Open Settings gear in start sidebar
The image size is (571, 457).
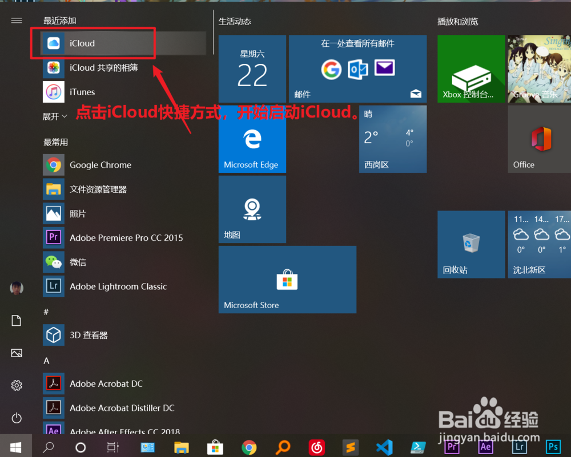tap(17, 385)
